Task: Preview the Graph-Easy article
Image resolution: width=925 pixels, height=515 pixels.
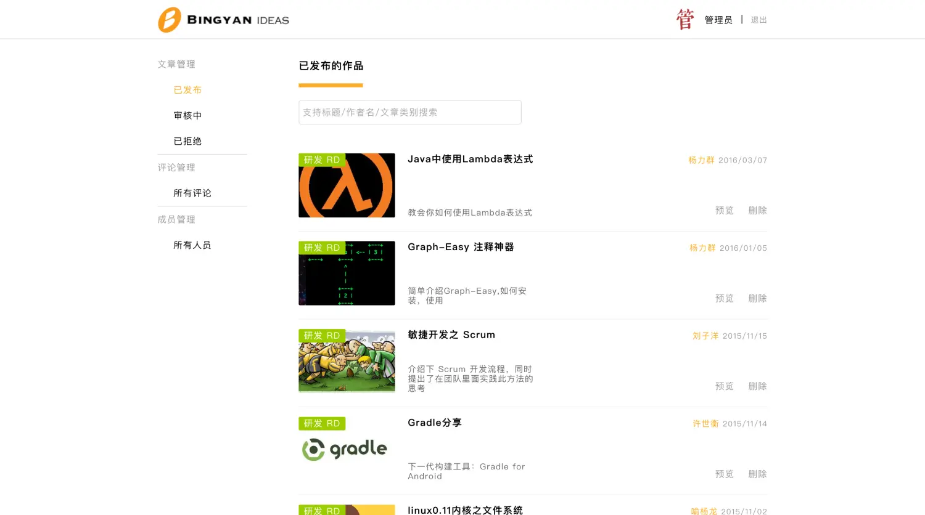Action: coord(725,299)
